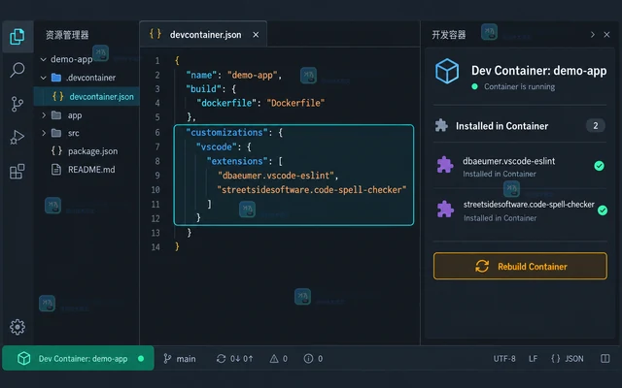This screenshot has width=622, height=388.
Task: Click the code-spell-checker extension puzzle icon
Action: coord(445,210)
